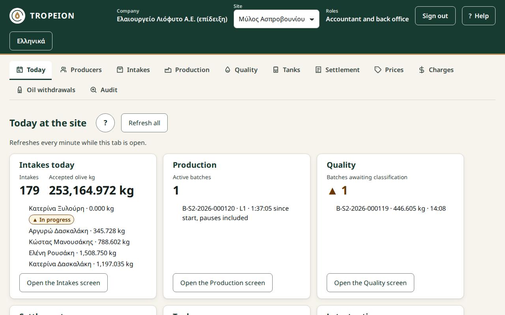This screenshot has height=315, width=505.
Task: Open the Audit tab
Action: click(x=104, y=90)
